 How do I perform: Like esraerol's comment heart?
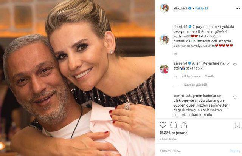[235, 65]
